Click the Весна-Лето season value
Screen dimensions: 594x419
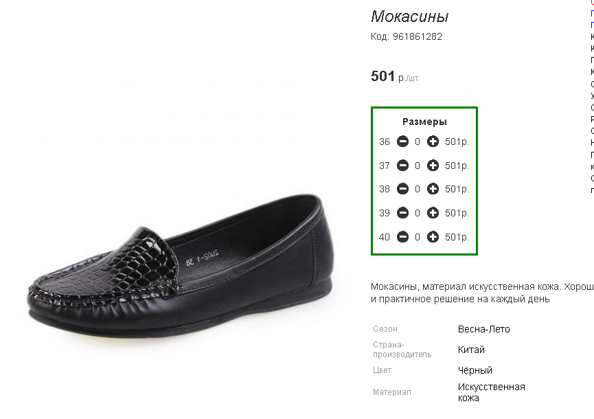tap(483, 329)
